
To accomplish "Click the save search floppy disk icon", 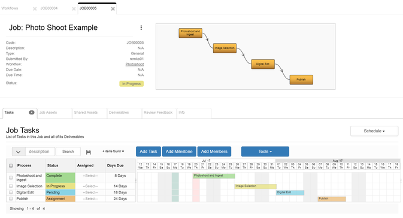I will coord(89,152).
